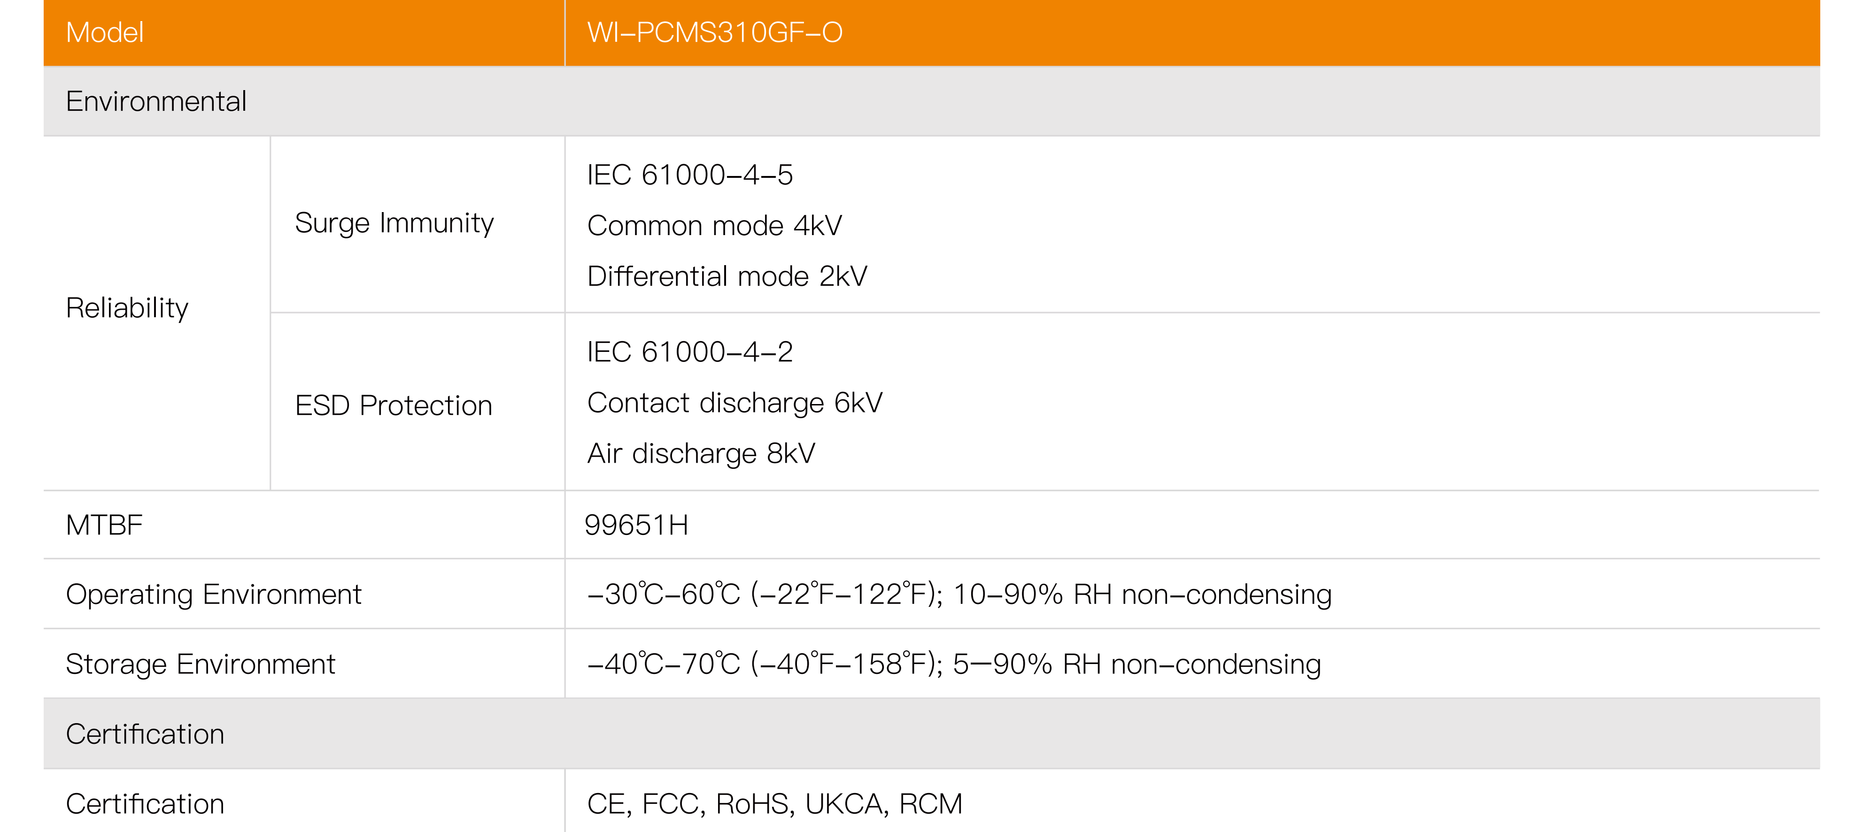Click the Reliability row label

[127, 308]
